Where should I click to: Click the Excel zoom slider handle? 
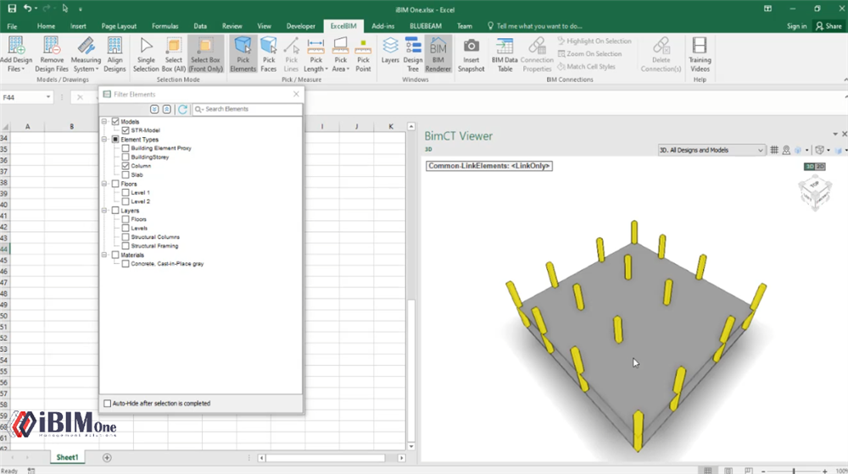(794, 471)
